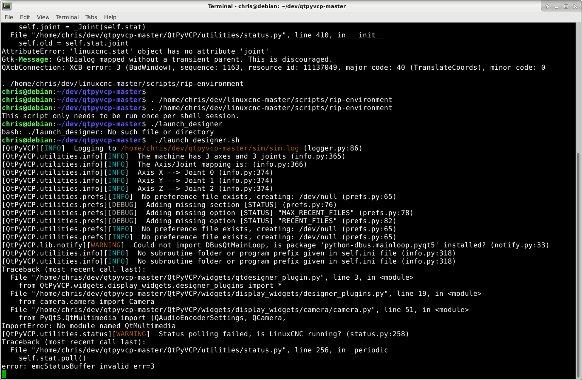
Task: Click 'The machine has 3 axes and 3 joints' line
Action: tap(173, 156)
